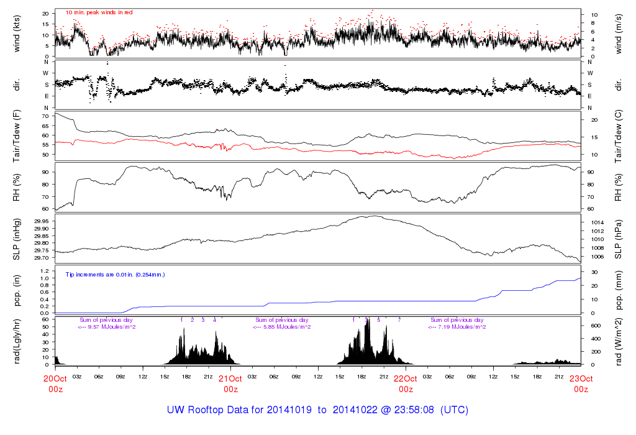
Task: Click the '29.70' pressure tick value
Action: (x=42, y=258)
